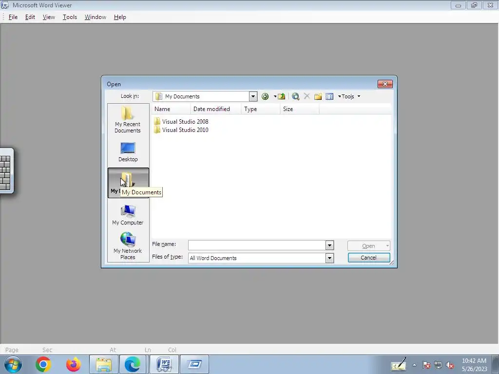Select the Visual Studio 2008 folder
This screenshot has width=499, height=374.
coord(181,121)
